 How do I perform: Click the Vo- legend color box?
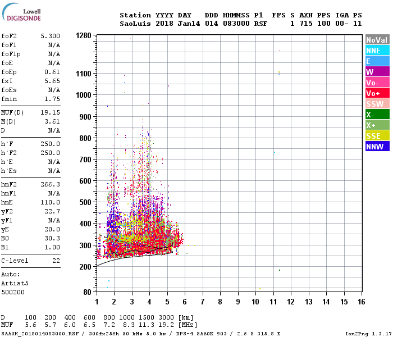(377, 82)
